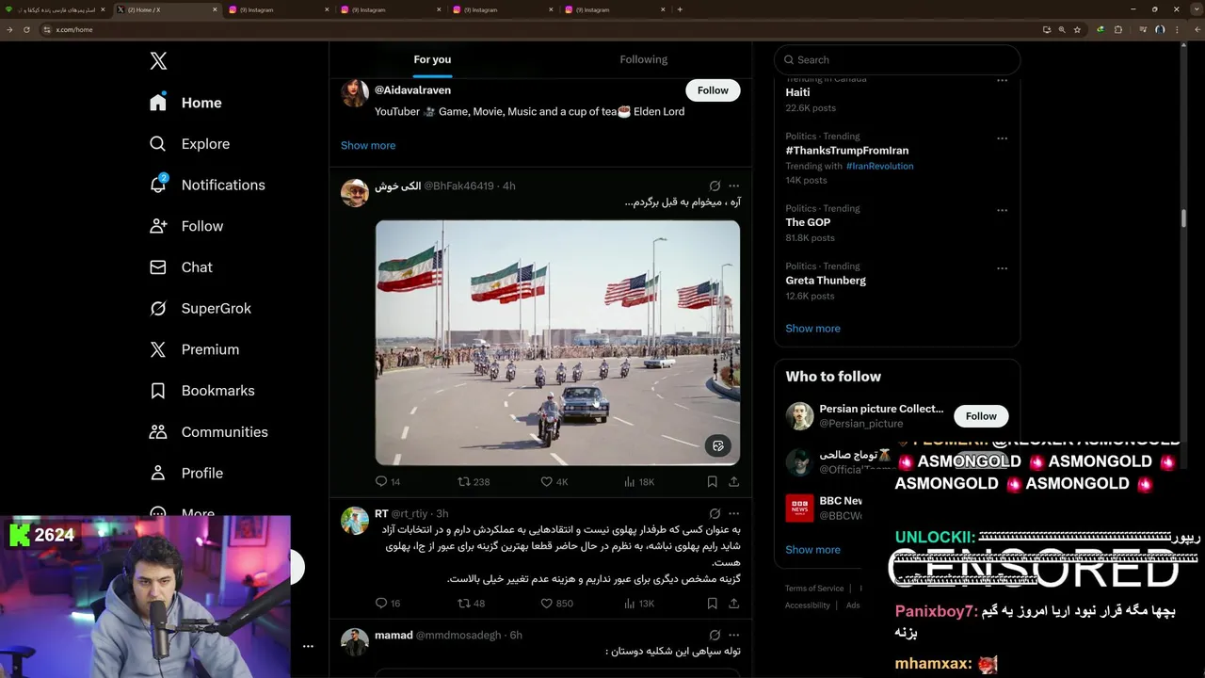Ask Grok about the mamad post
The image size is (1205, 678).
click(x=715, y=635)
